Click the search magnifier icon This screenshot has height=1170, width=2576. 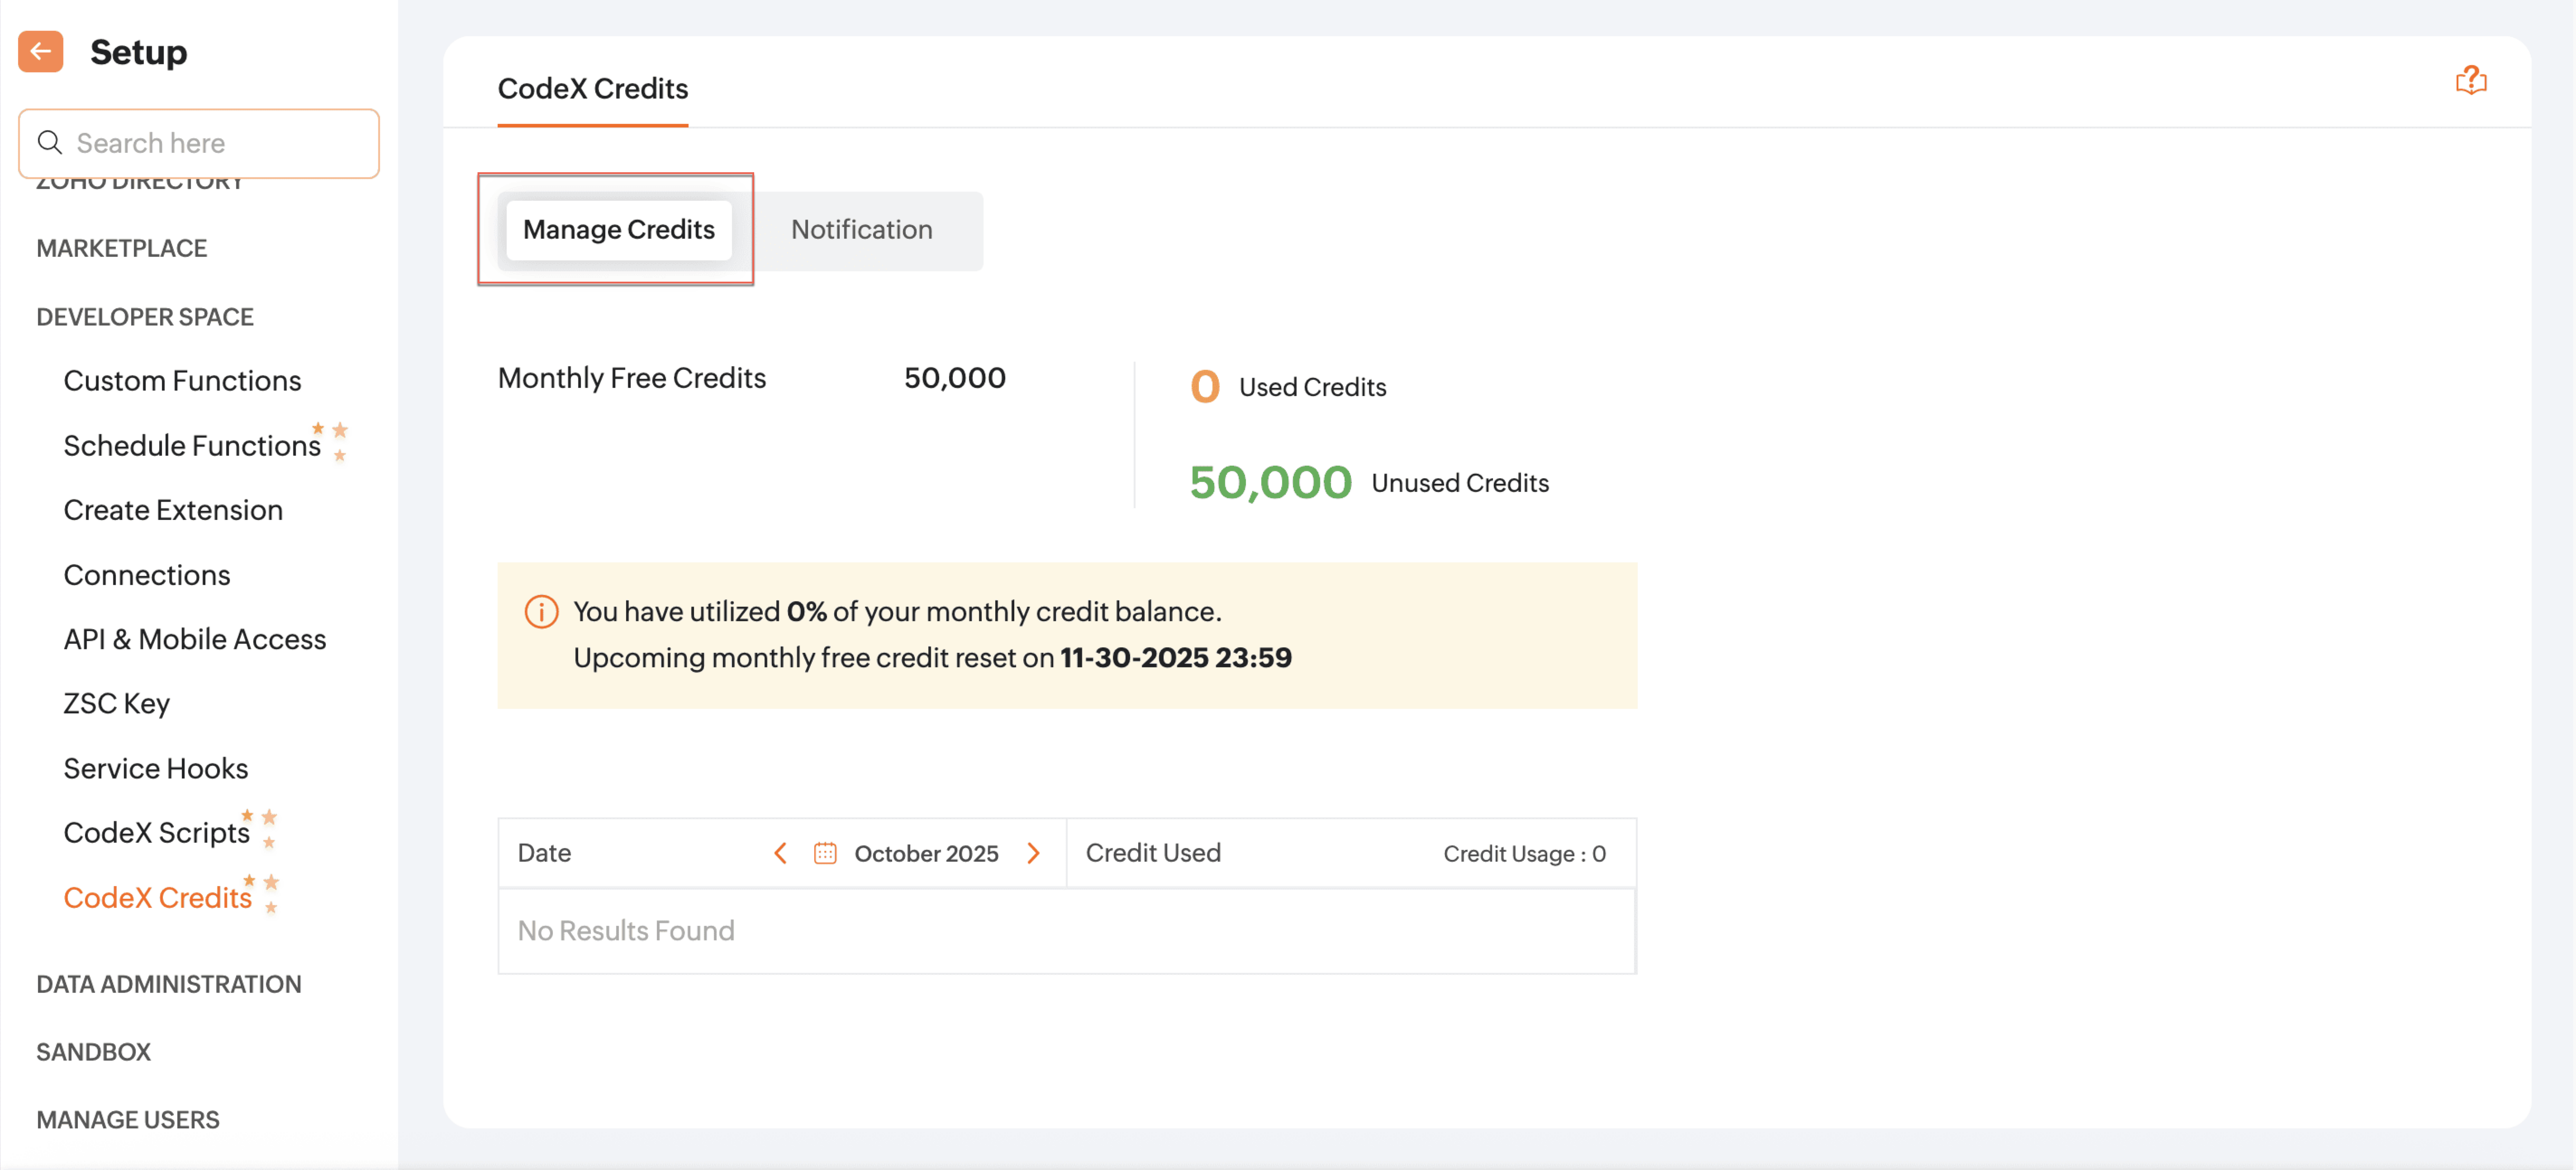pos(49,143)
